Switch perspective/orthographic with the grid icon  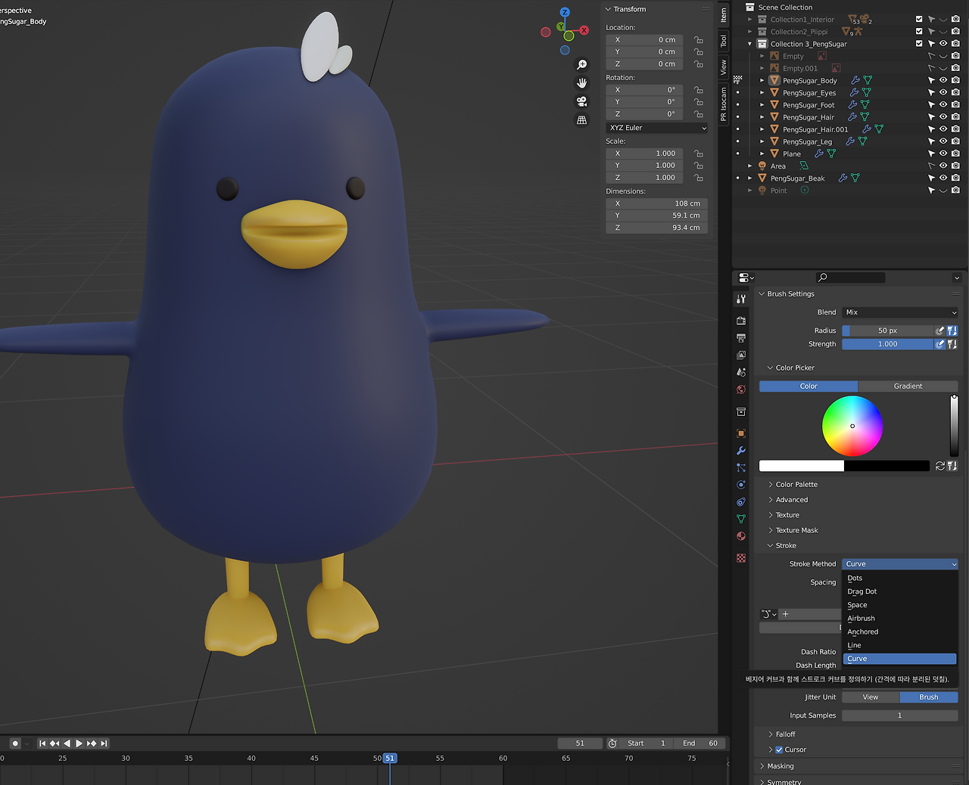point(581,119)
